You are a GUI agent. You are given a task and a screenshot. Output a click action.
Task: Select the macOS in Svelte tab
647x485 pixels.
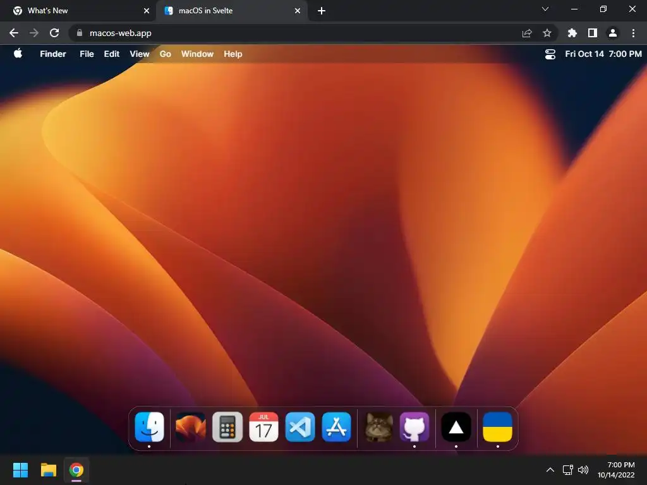pyautogui.click(x=231, y=11)
